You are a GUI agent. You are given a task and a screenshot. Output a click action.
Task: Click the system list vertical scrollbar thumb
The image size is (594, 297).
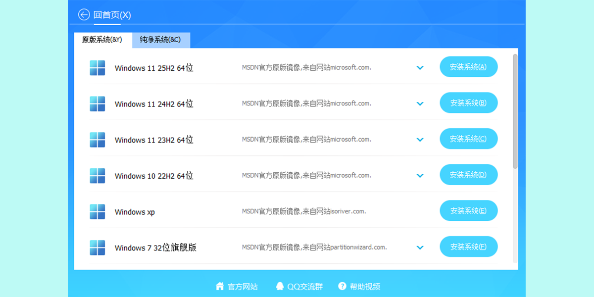[x=515, y=111]
